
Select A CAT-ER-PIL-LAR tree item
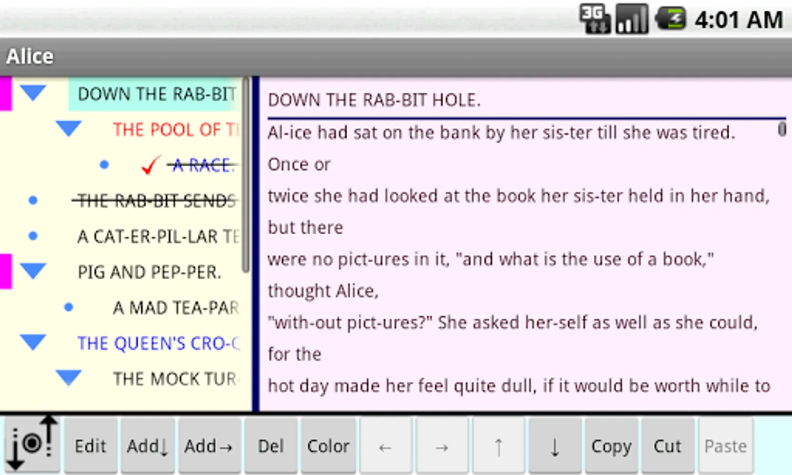pyautogui.click(x=158, y=236)
